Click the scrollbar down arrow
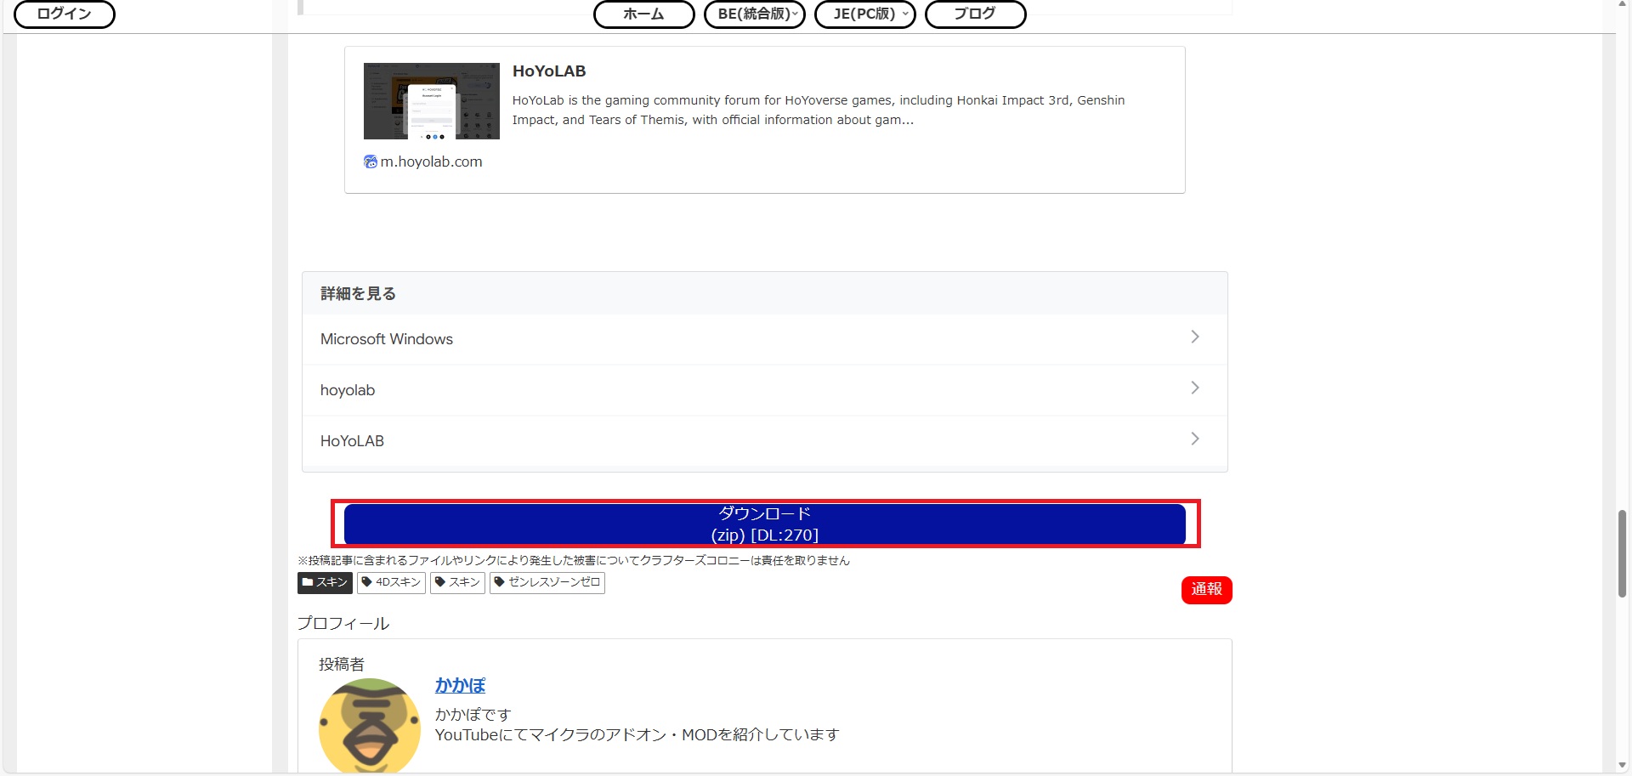Viewport: 1632px width, 776px height. click(x=1623, y=766)
